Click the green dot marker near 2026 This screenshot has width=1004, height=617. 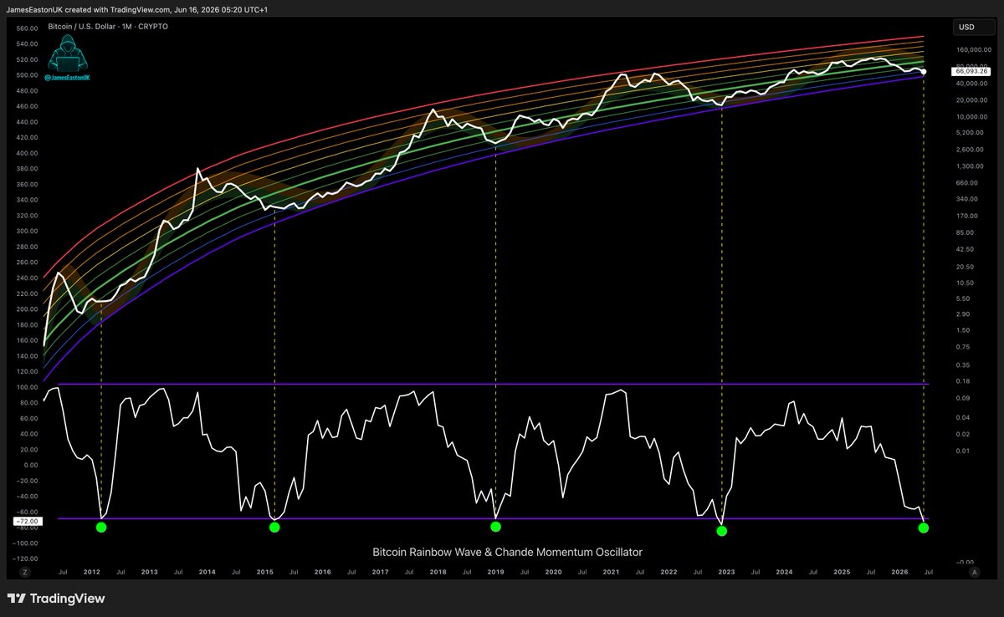[924, 528]
